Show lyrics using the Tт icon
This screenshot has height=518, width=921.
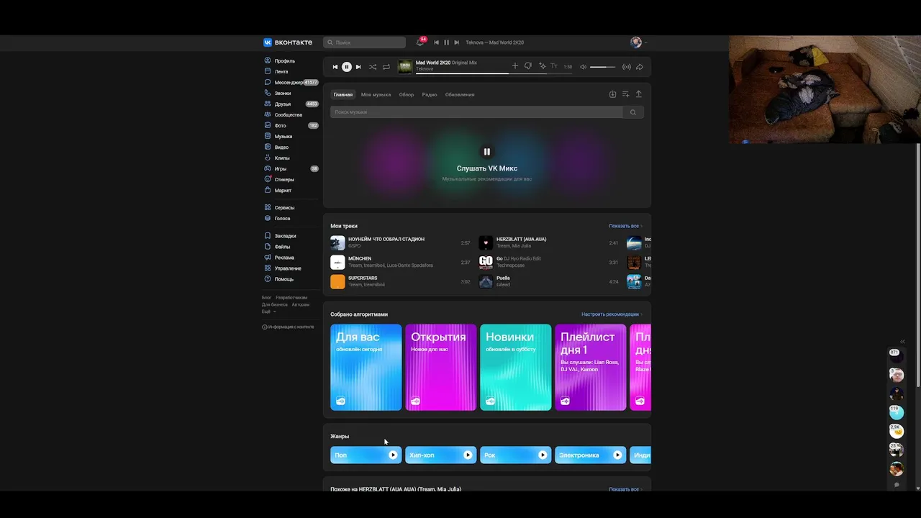pyautogui.click(x=554, y=66)
